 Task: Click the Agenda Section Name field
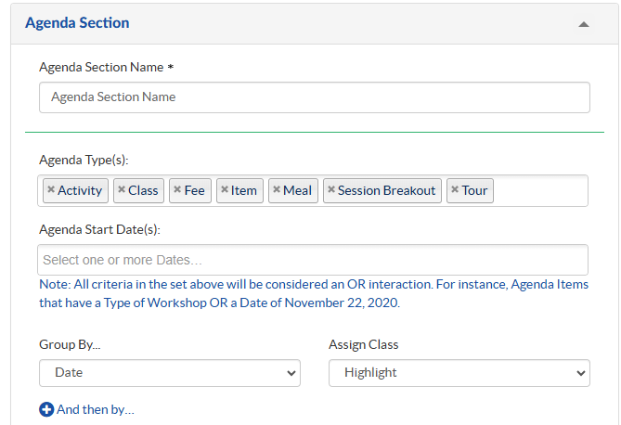[x=314, y=97]
